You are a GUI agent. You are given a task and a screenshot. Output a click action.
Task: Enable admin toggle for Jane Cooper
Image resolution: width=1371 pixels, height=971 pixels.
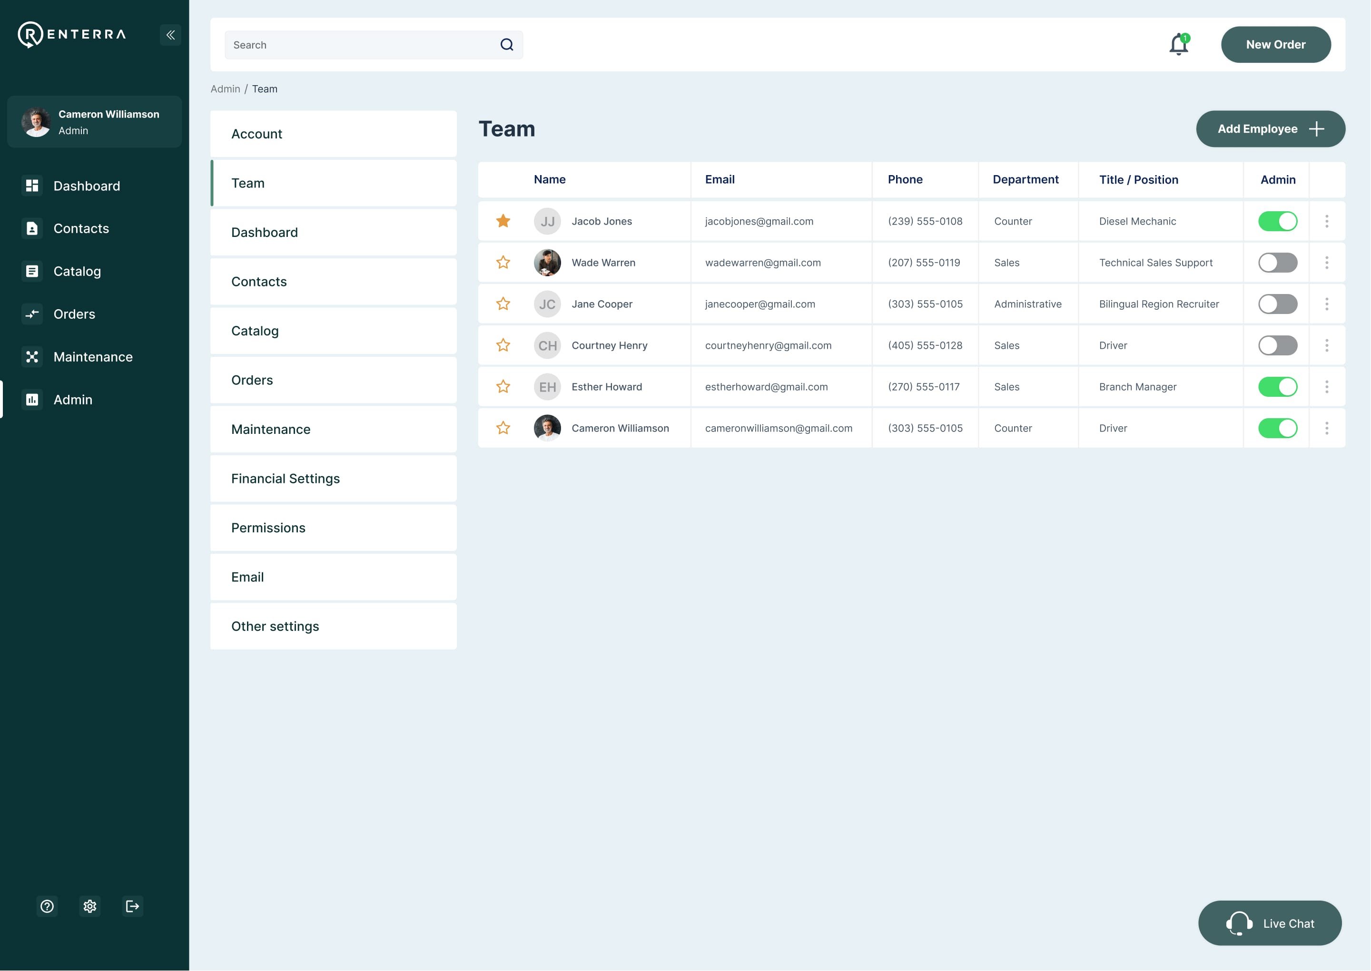click(x=1278, y=304)
